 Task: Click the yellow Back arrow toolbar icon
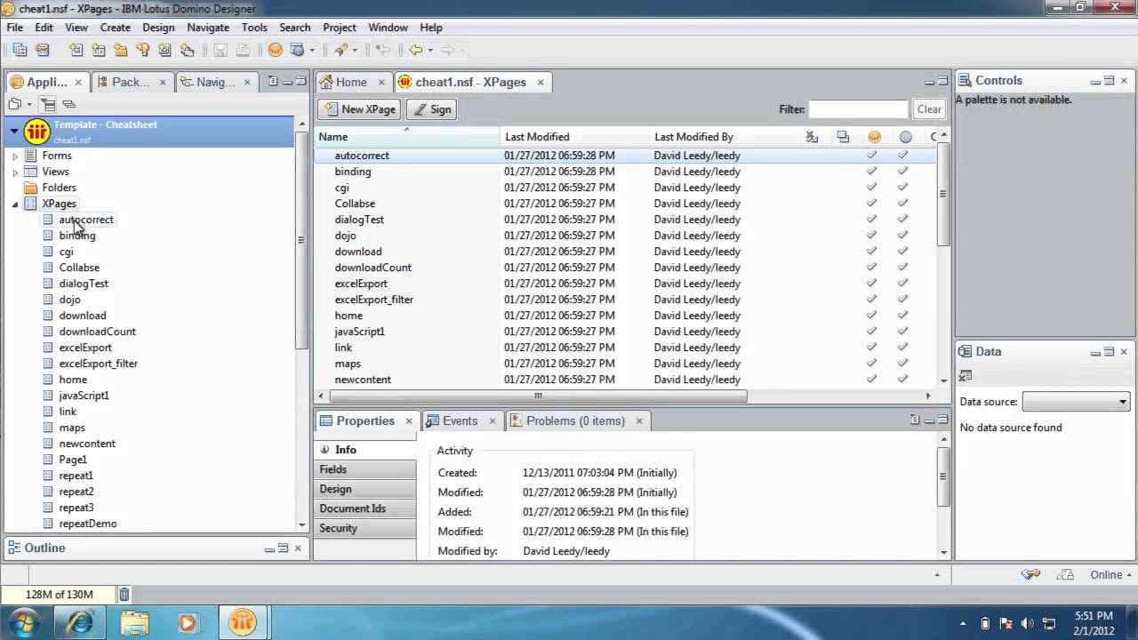415,51
